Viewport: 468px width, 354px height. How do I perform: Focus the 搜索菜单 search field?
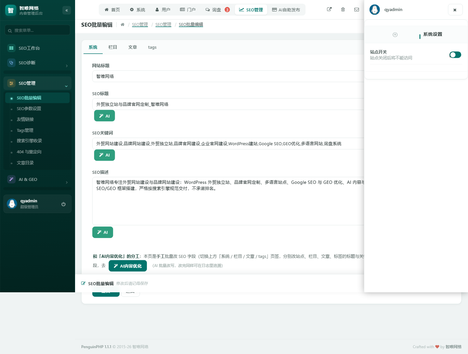click(37, 30)
